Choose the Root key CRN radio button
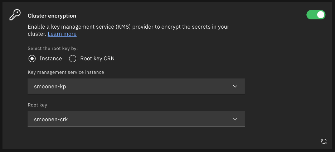Image resolution: width=335 pixels, height=152 pixels. 73,58
